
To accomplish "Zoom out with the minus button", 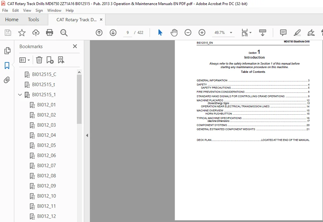I will pos(188,33).
